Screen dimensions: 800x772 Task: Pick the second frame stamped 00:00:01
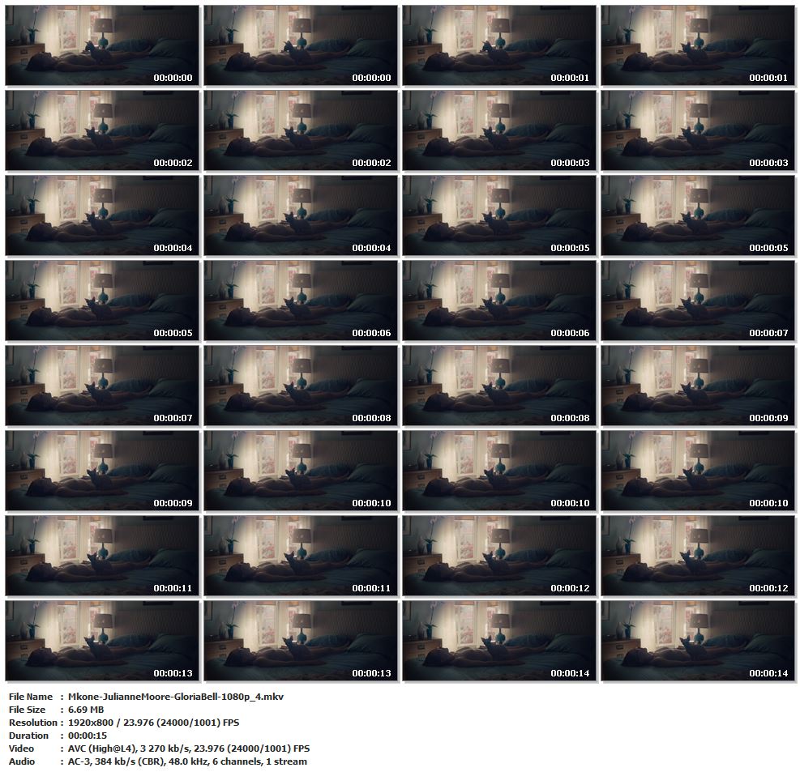tap(697, 45)
